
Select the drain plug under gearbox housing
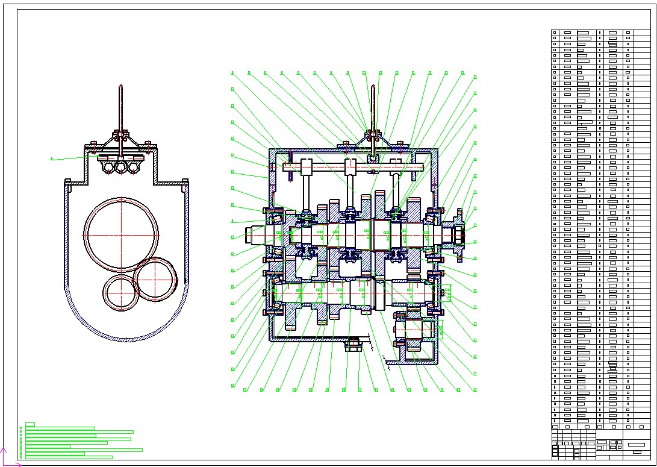click(x=353, y=345)
